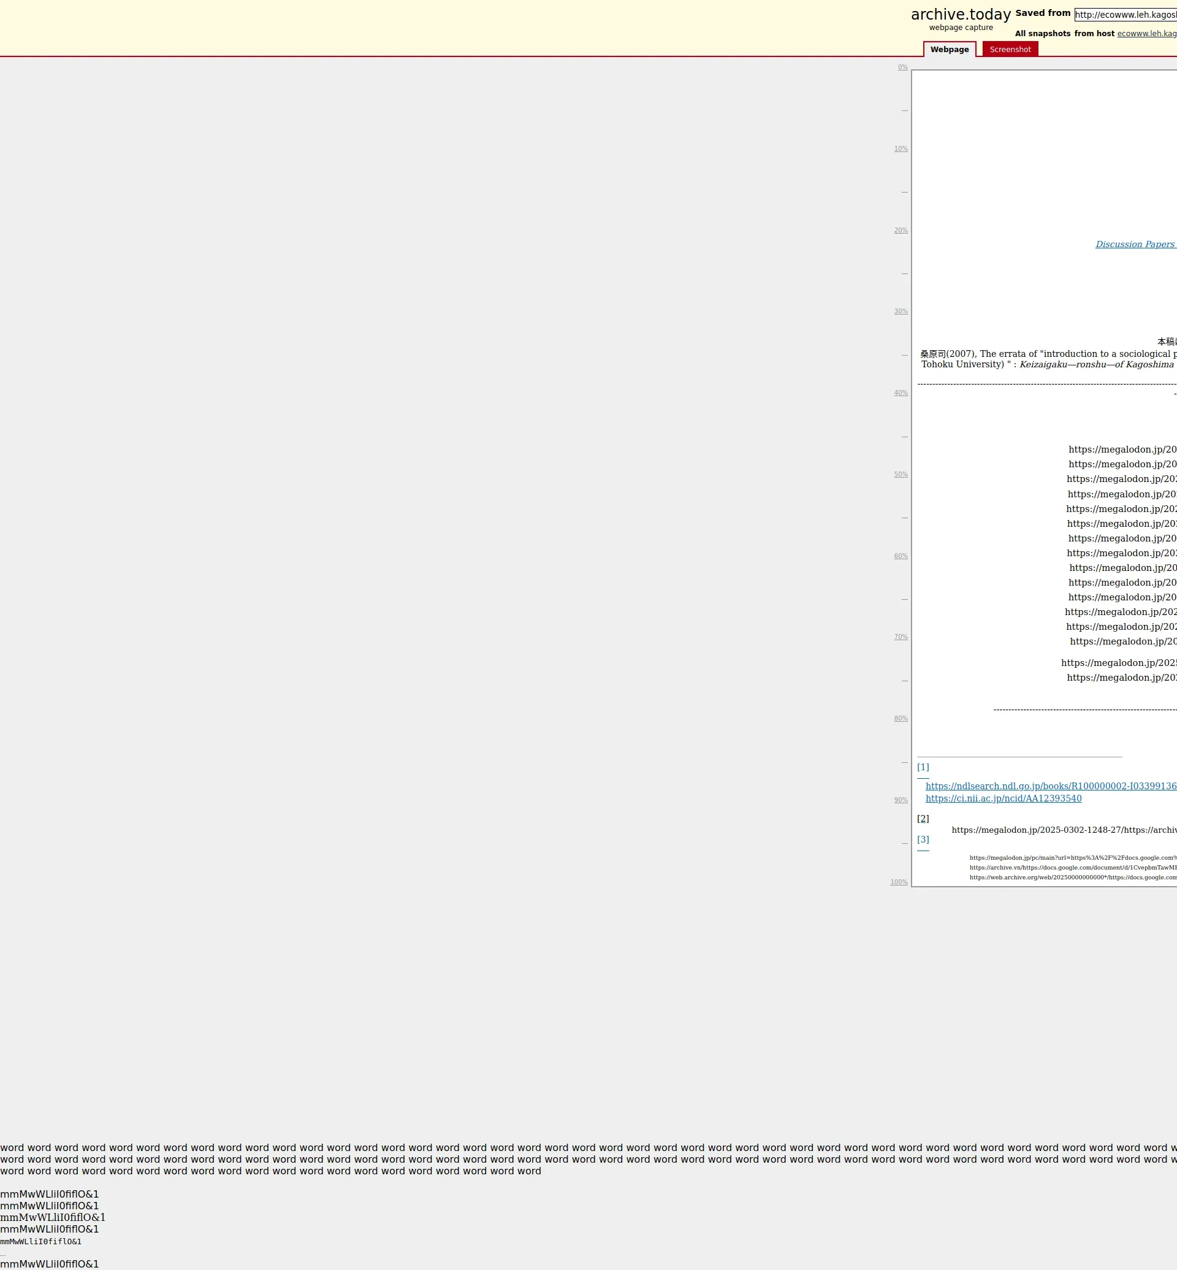Jump to 80% page position marker
The image size is (1177, 1270).
901,719
